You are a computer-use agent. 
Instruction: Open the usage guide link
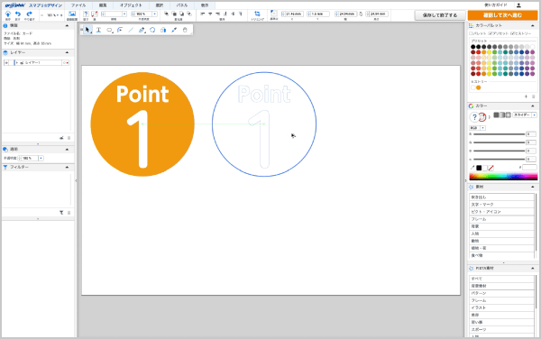click(x=496, y=5)
